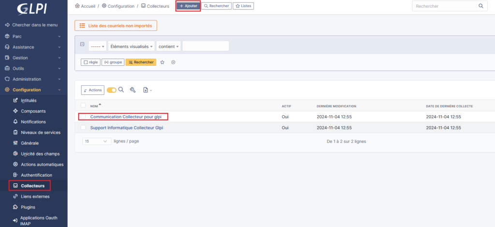Open Liste des courriels non importés
The image size is (495, 227).
pyautogui.click(x=116, y=26)
